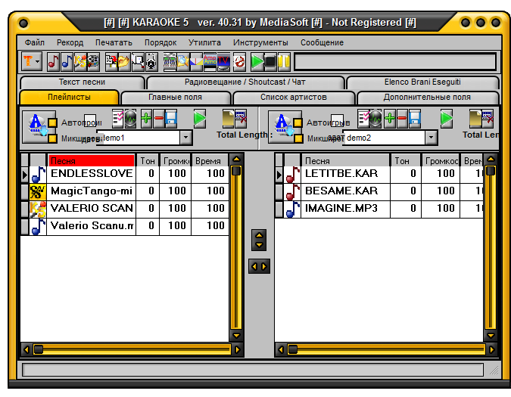Click the ace of spades card toolbar icon
511x397 pixels.
point(151,61)
